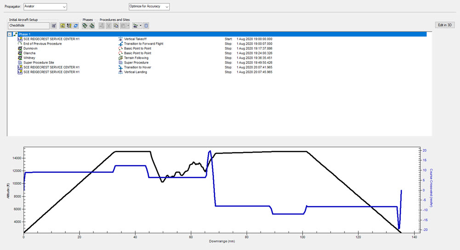Select the Phase 1 row header
This screenshot has height=250, width=460.
coord(25,34)
